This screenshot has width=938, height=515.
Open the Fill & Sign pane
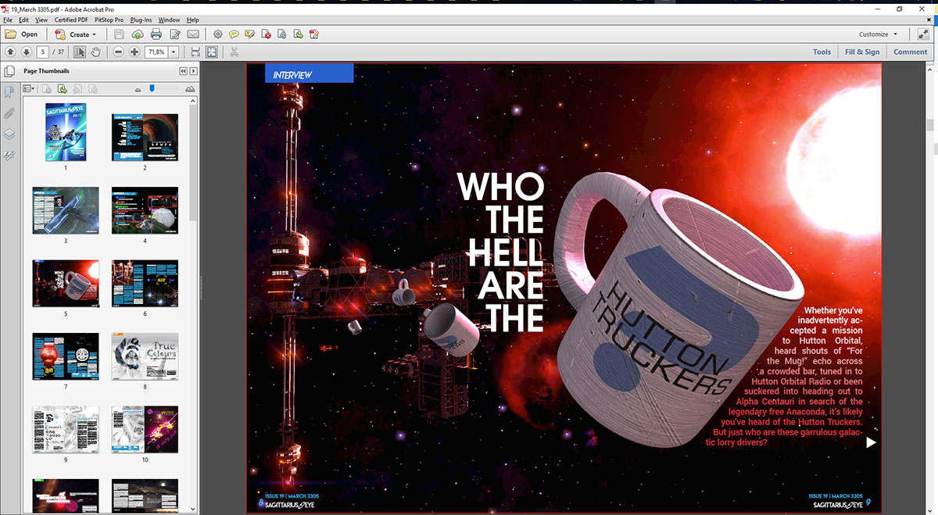pos(862,52)
